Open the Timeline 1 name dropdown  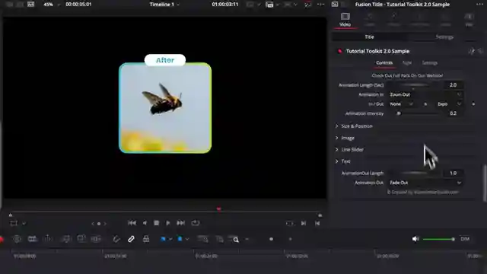[164, 5]
